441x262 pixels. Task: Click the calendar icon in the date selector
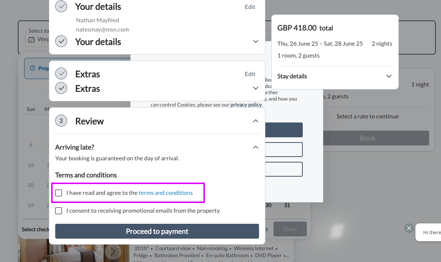click(x=31, y=39)
